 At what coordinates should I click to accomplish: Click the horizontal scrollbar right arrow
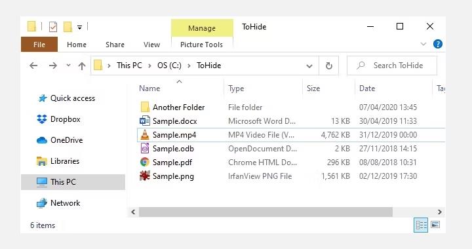pos(440,212)
